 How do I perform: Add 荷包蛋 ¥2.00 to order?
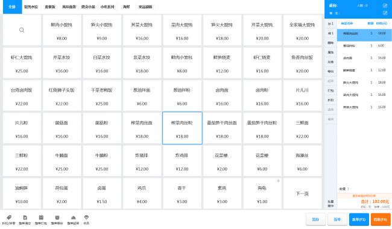click(x=62, y=193)
